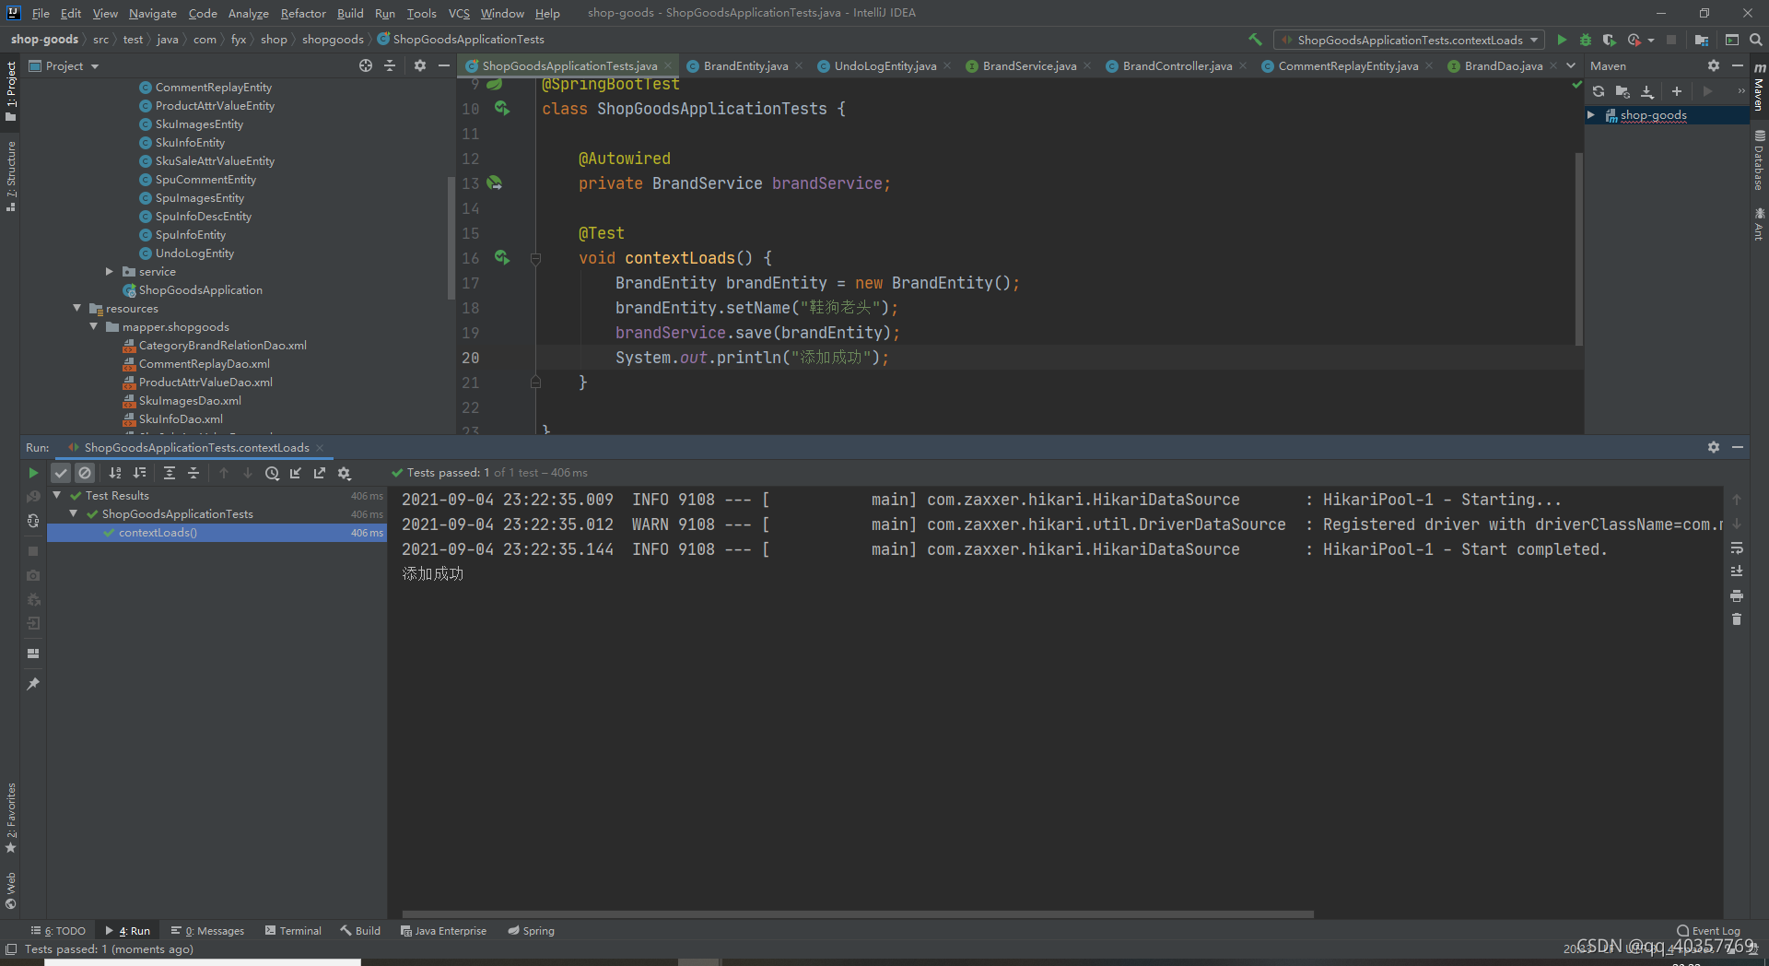Open Project Structure icon in top toolbar
Viewport: 1769px width, 966px height.
point(1702,40)
